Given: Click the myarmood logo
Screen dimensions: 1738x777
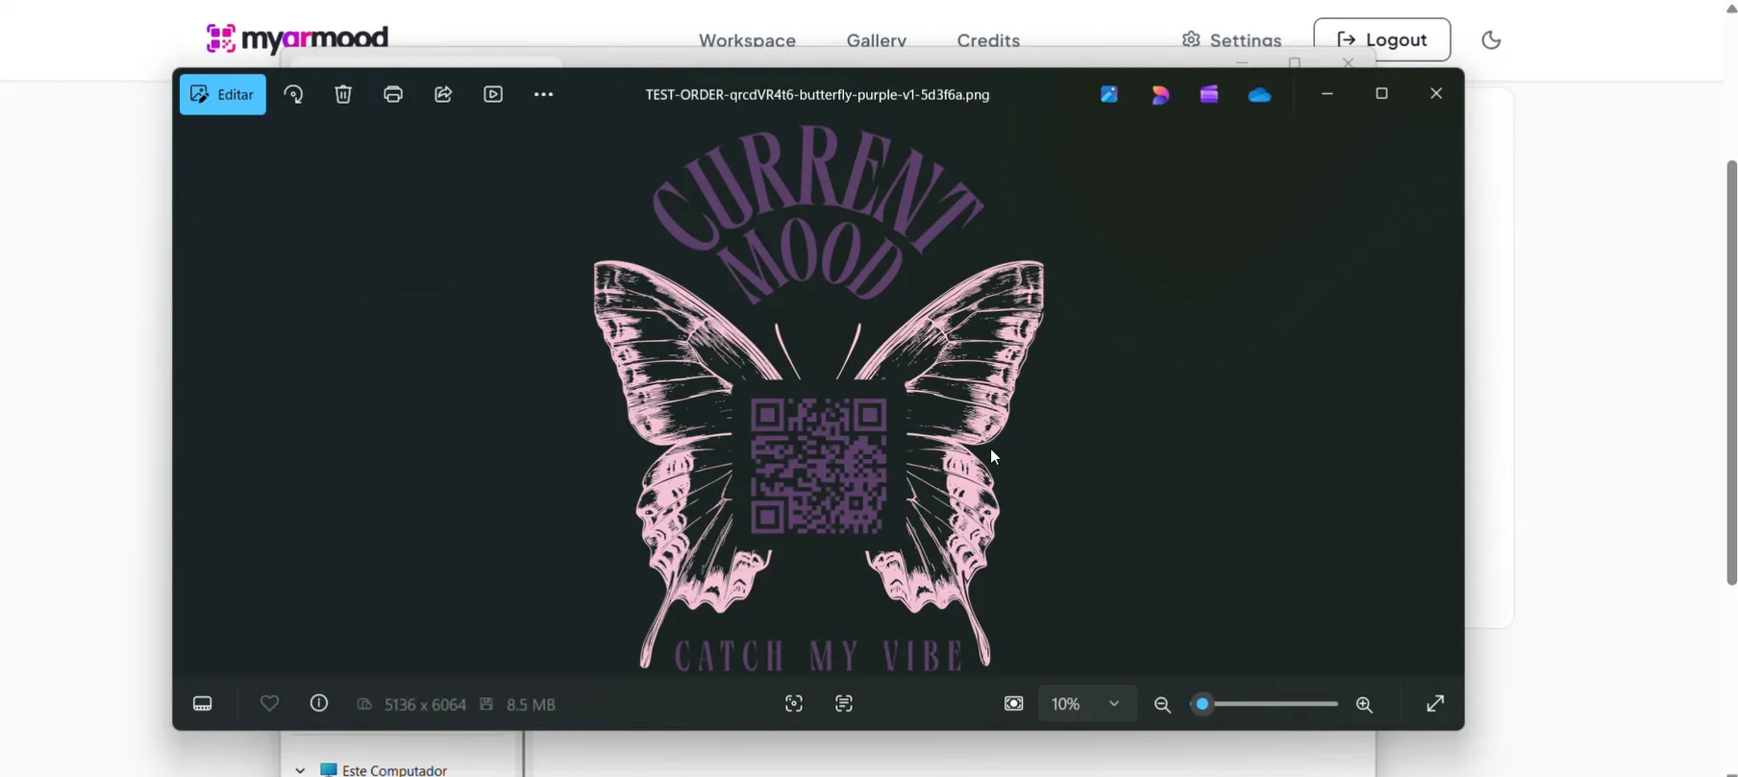Looking at the screenshot, I should (297, 38).
